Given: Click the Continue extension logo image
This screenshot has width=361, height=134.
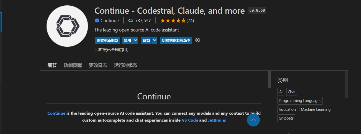Looking at the screenshot, I should [68, 26].
